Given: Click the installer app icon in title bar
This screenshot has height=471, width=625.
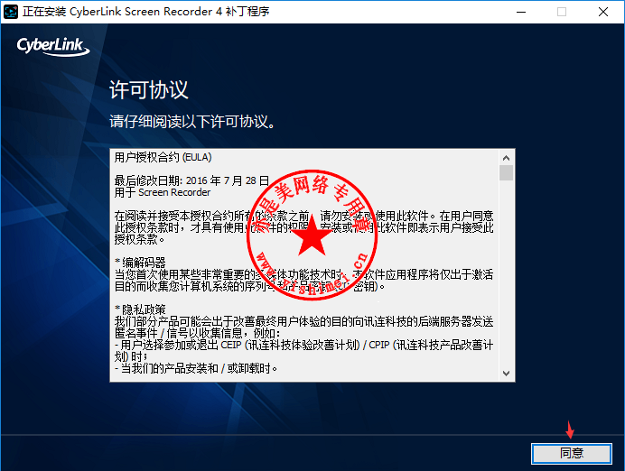Looking at the screenshot, I should tap(10, 12).
